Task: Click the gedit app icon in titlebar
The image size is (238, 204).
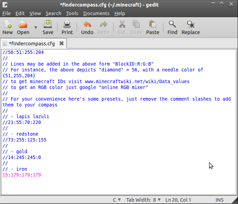Action: click(x=5, y=5)
